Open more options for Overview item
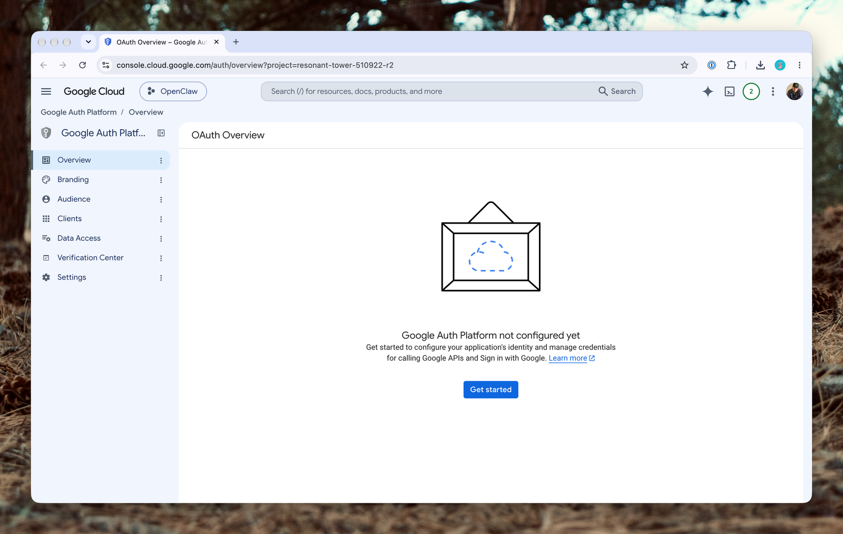 161,160
